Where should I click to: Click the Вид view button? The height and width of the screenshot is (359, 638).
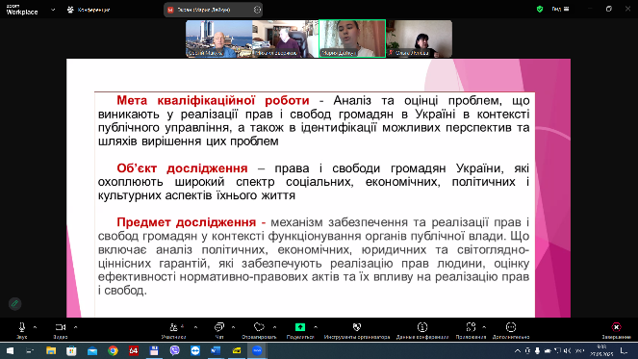(x=560, y=9)
